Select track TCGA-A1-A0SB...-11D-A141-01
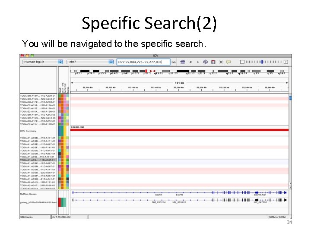 click(x=38, y=138)
